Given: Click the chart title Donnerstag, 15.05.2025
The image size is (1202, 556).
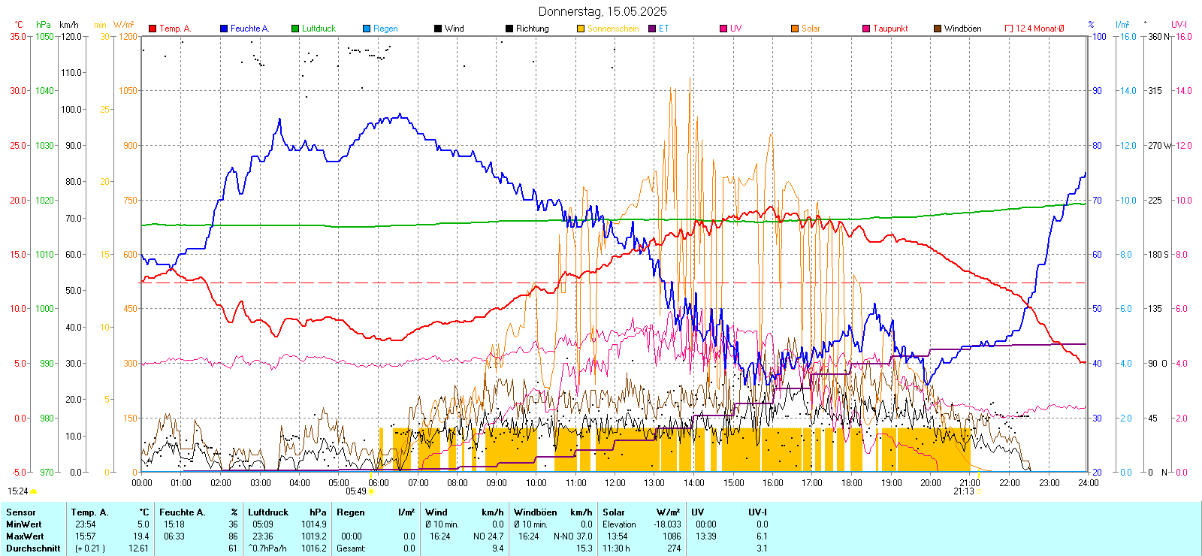Looking at the screenshot, I should point(603,11).
